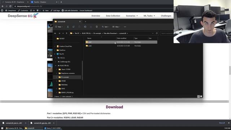This screenshot has width=231, height=130.
Task: Click the Paste icon in Explorer toolbar
Action: [79, 27]
